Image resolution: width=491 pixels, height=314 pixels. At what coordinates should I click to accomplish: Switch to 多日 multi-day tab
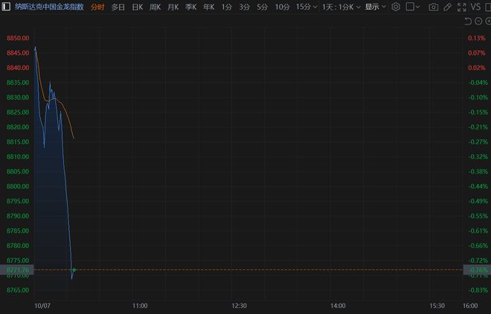(x=118, y=7)
